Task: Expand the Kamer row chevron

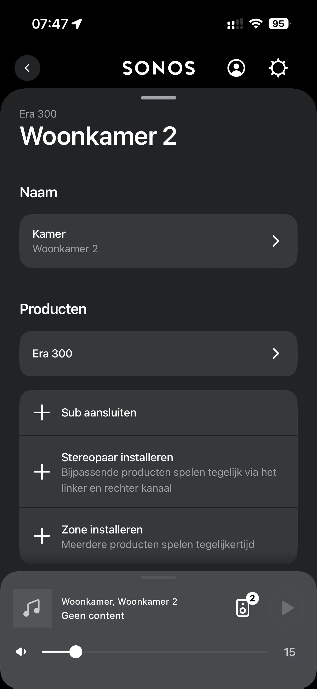Action: tap(276, 241)
